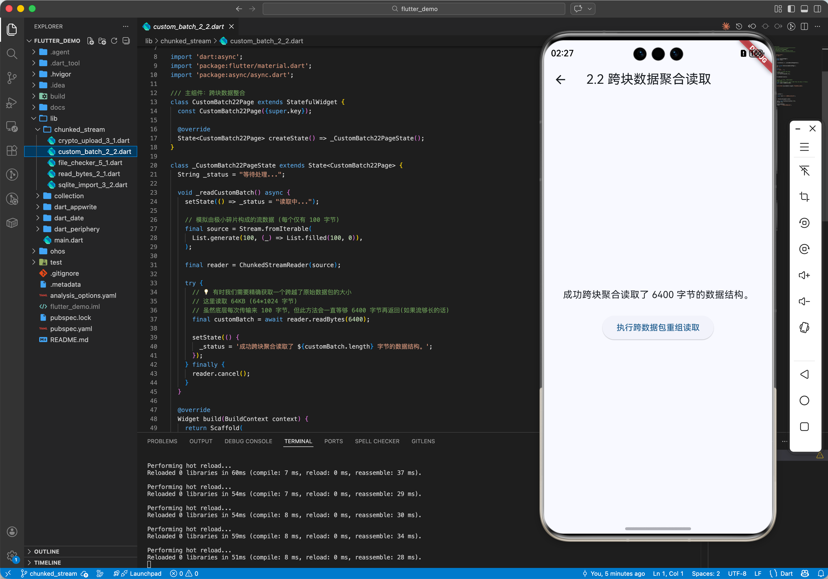The height and width of the screenshot is (579, 828).
Task: Expand the collection folder
Action: (69, 196)
